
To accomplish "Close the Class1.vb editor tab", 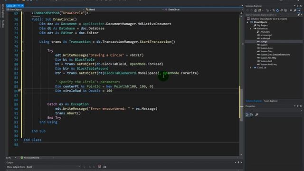I will [x=22, y=6].
